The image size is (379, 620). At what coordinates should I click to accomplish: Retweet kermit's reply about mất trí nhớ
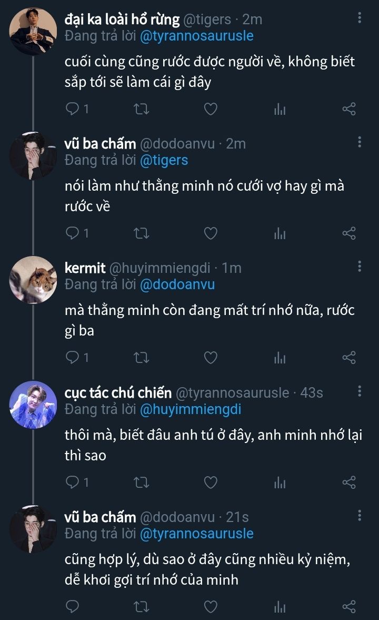tap(142, 358)
